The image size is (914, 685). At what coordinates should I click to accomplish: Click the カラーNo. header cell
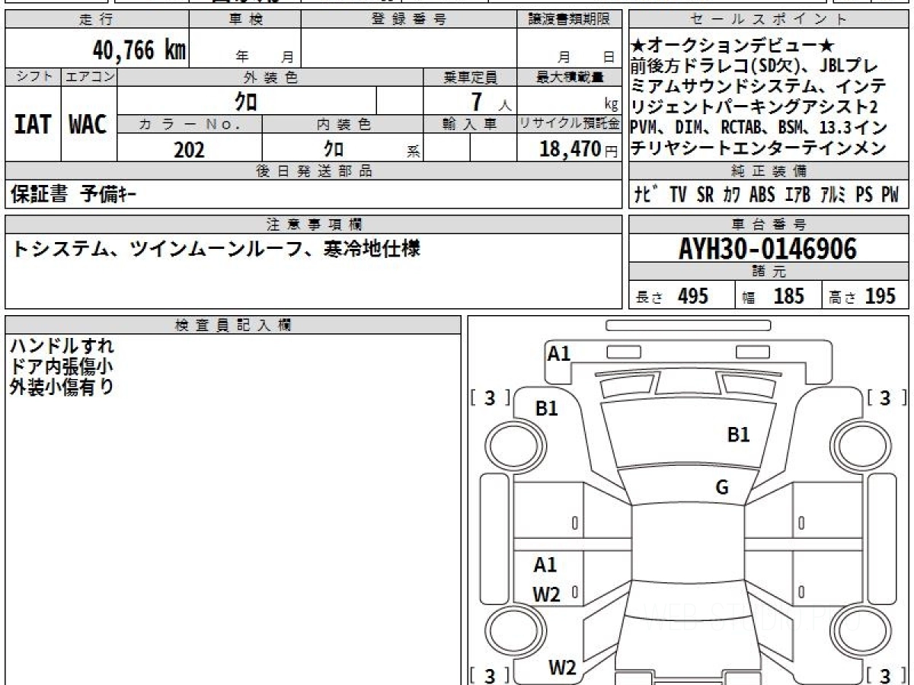[190, 124]
